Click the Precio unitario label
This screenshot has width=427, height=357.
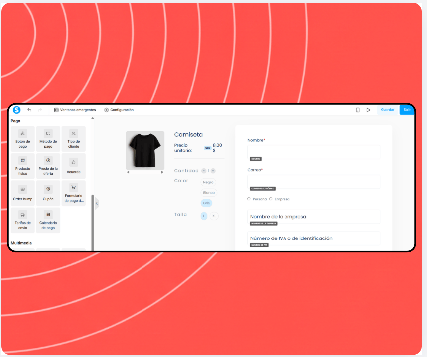[183, 148]
